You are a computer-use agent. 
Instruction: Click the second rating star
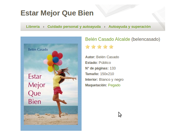point(93,47)
